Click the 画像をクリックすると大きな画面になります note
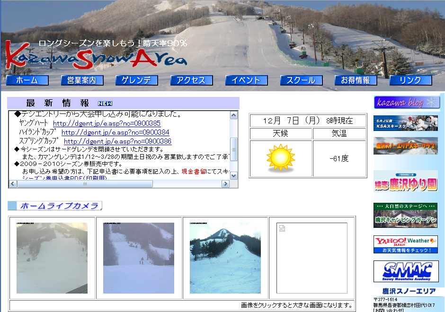 point(296,305)
